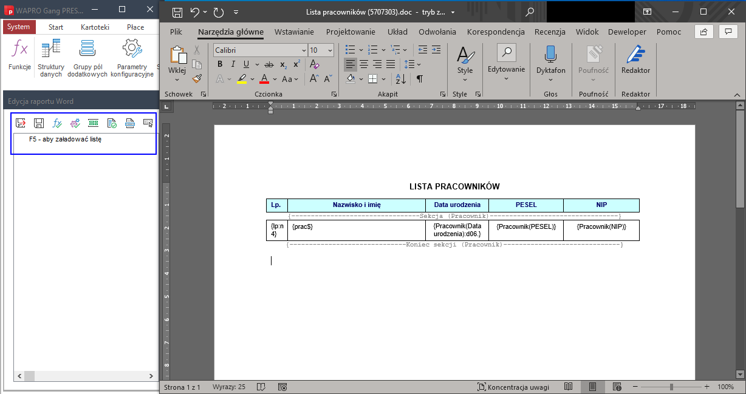
Task: Toggle superscript formatting
Action: click(296, 64)
